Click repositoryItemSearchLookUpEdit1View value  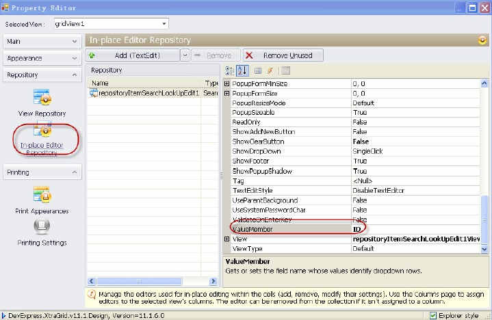[416, 239]
